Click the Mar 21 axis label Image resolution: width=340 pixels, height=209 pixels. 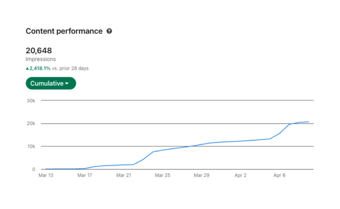(x=123, y=175)
